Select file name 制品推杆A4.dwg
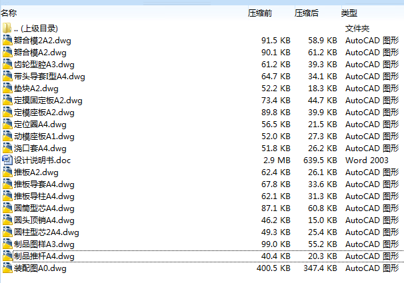 pos(44,256)
